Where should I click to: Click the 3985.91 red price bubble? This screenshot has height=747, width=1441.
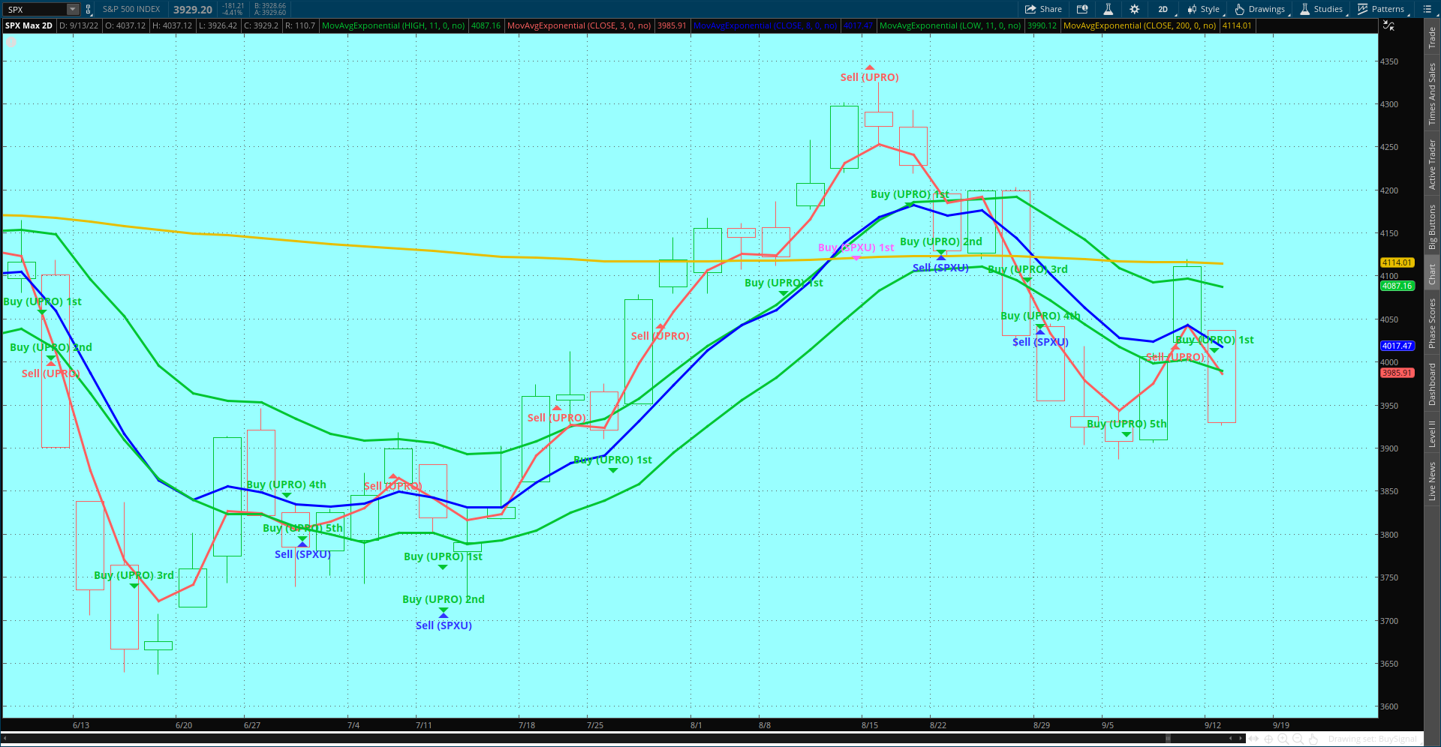[1397, 373]
